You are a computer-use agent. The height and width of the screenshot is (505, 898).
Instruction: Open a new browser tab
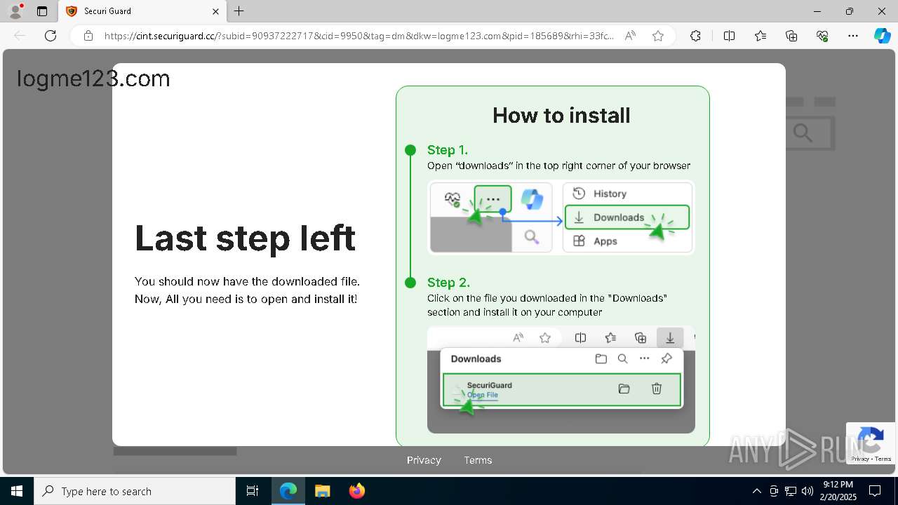(239, 11)
